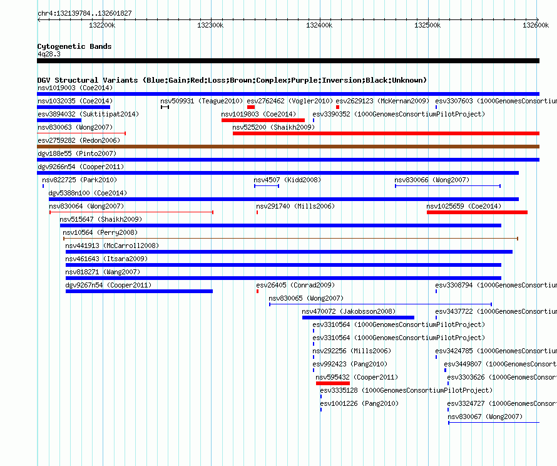Open esv2629123 (McKernan2009) variant label

tap(382, 101)
